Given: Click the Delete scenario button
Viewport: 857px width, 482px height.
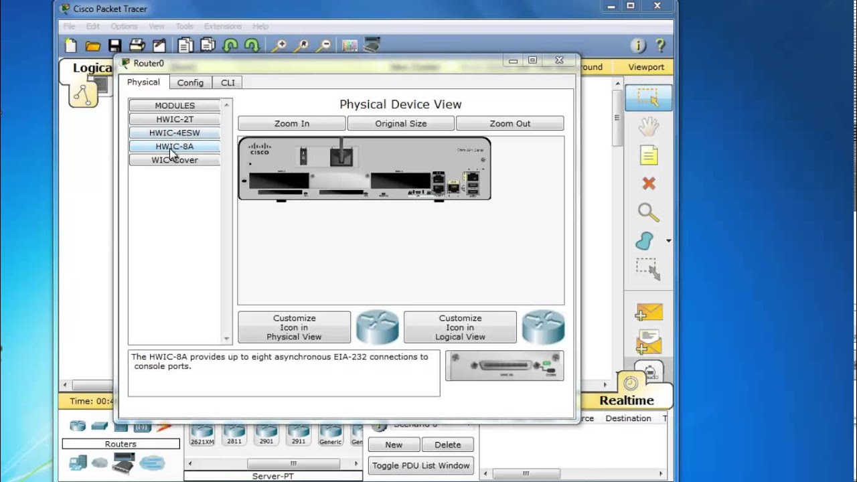Looking at the screenshot, I should pos(447,445).
